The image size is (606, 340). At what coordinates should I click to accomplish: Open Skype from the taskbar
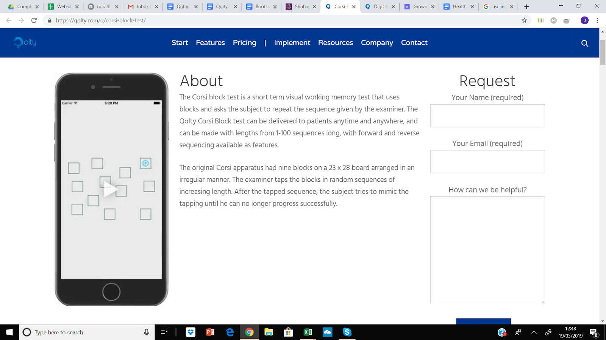point(347,332)
